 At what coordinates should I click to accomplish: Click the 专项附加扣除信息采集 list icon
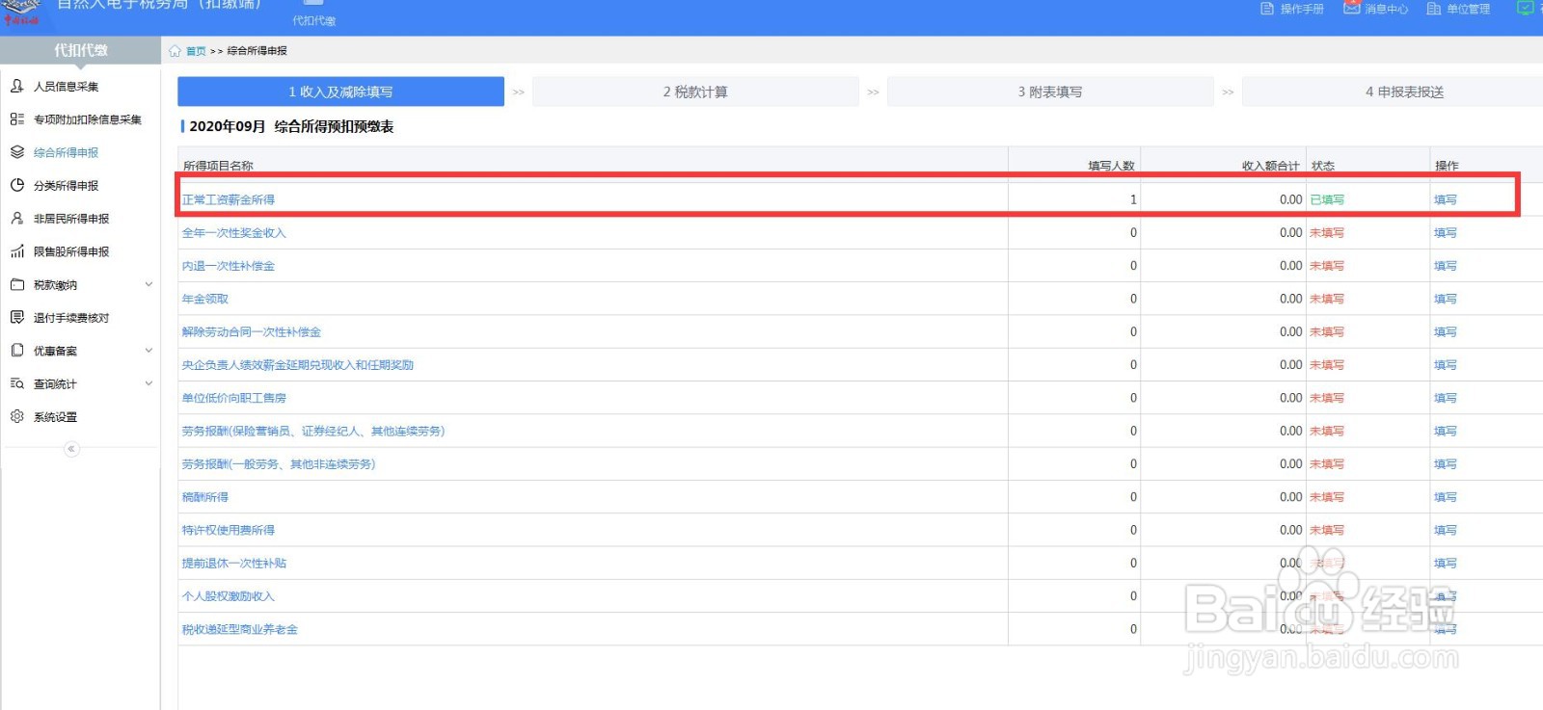17,119
